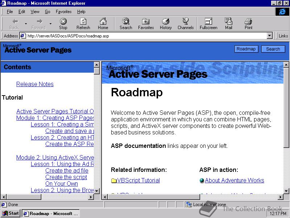Open the Forward history dropdown arrow

[x=50, y=24]
